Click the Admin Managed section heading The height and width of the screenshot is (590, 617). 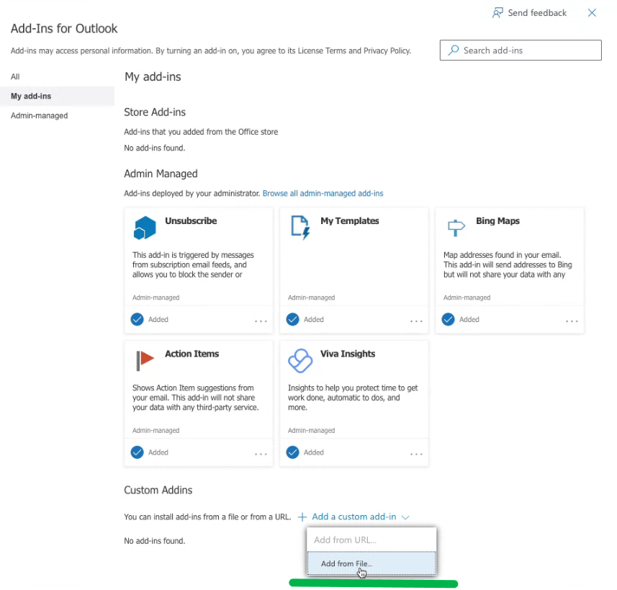[x=161, y=174]
